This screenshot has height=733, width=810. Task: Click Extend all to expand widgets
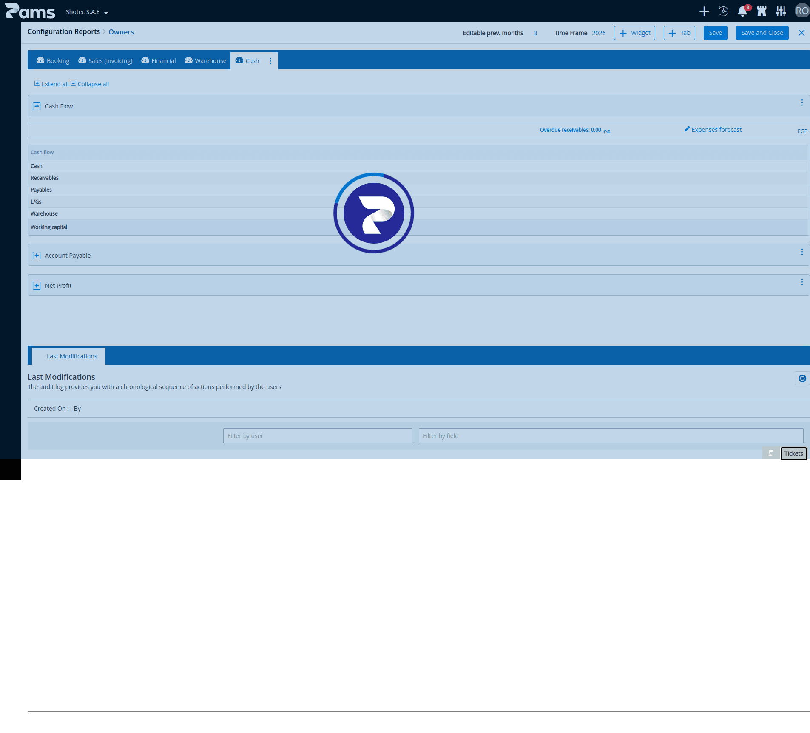pyautogui.click(x=51, y=84)
